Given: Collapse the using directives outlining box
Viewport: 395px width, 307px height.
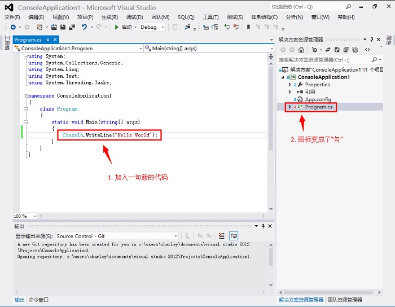Looking at the screenshot, I should tap(25, 56).
